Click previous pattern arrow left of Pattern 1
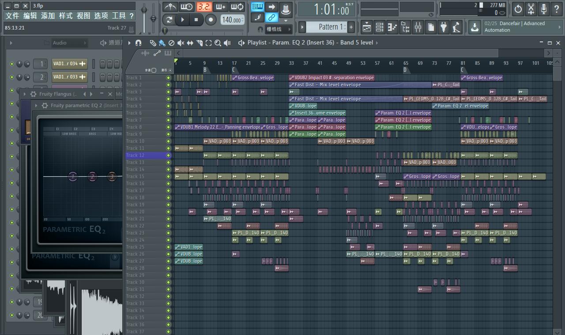This screenshot has height=335, width=565. [302, 27]
